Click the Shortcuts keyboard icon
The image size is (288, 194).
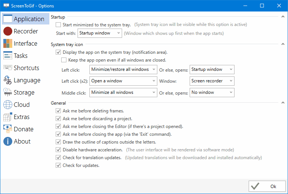click(8, 68)
